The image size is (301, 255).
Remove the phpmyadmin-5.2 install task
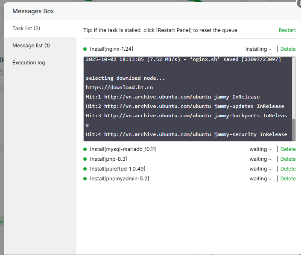tap(288, 179)
